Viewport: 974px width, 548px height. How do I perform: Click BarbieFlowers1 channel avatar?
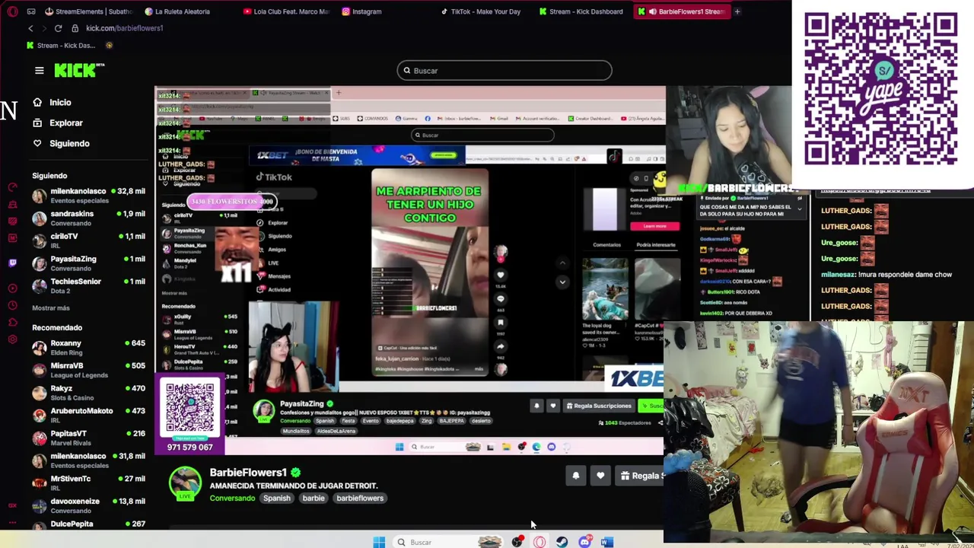185,483
